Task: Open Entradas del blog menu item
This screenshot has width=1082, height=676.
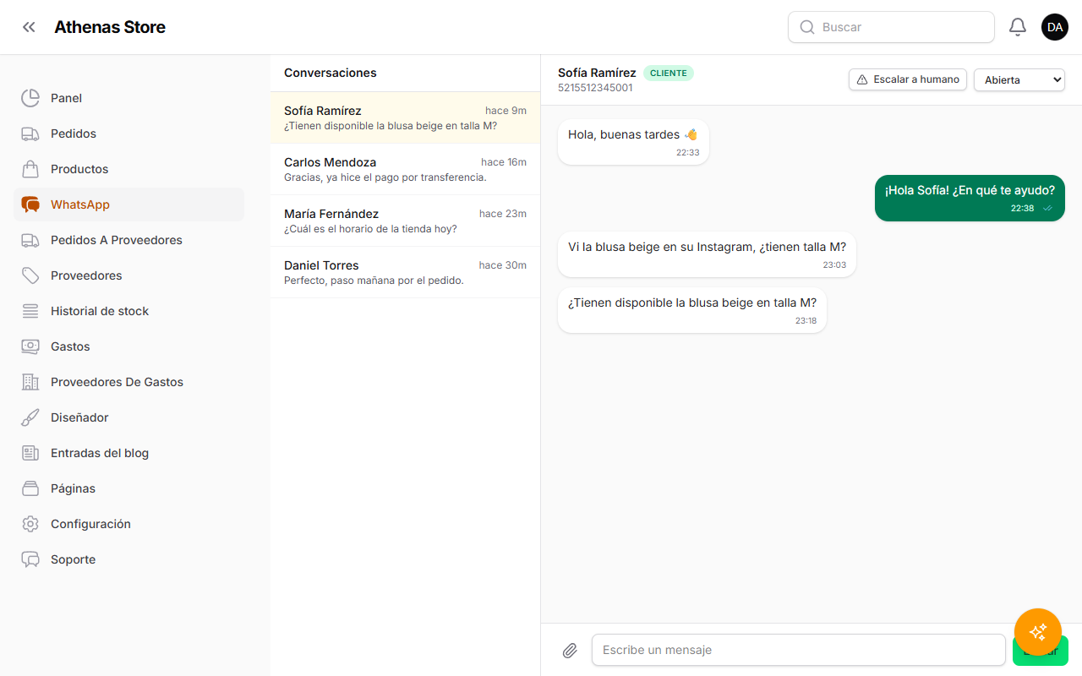Action: tap(128, 453)
